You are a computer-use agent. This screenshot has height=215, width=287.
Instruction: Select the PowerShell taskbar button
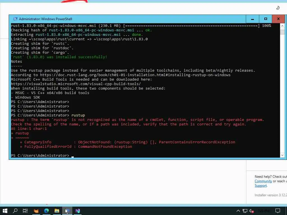[67, 211]
